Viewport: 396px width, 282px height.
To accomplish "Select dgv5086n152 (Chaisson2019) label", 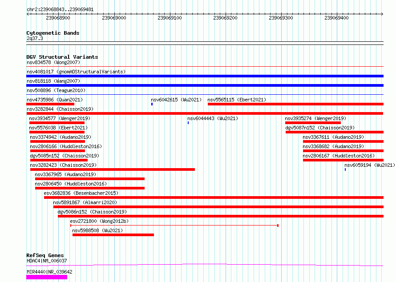I will (92, 212).
